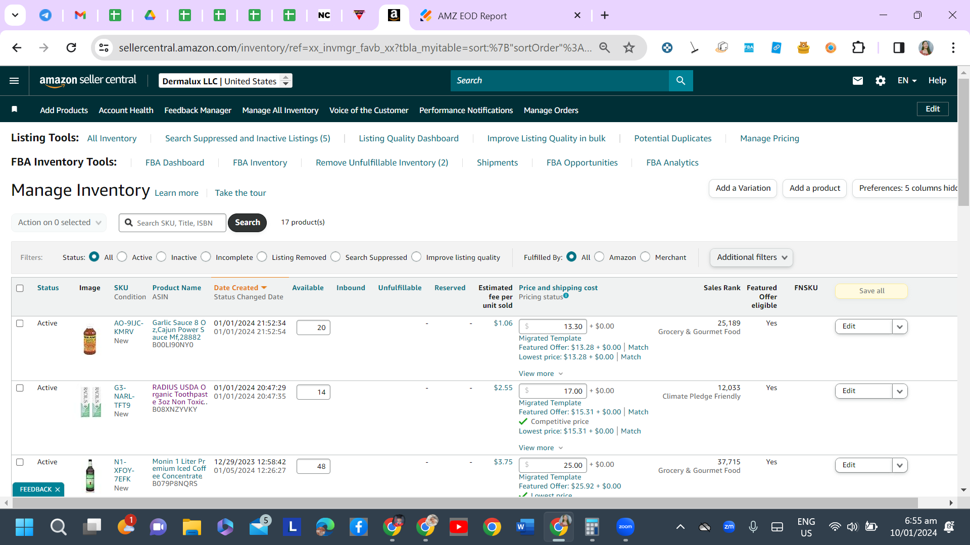Open Voice of the Customer
The width and height of the screenshot is (970, 545).
point(369,110)
